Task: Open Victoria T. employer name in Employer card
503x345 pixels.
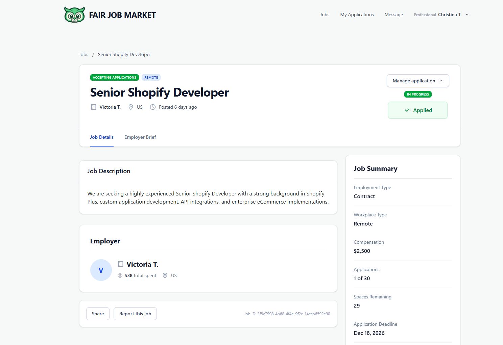Action: click(142, 264)
